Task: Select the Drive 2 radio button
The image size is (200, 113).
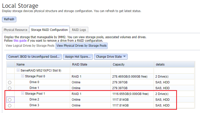Action: (10, 100)
